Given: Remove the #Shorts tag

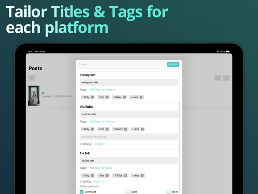Looking at the screenshot, I should click(126, 129).
